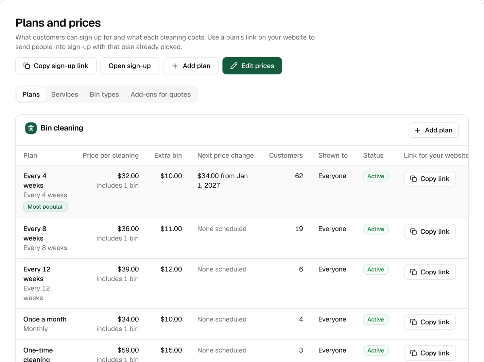
Task: Click the Customers column header
Action: 286,156
